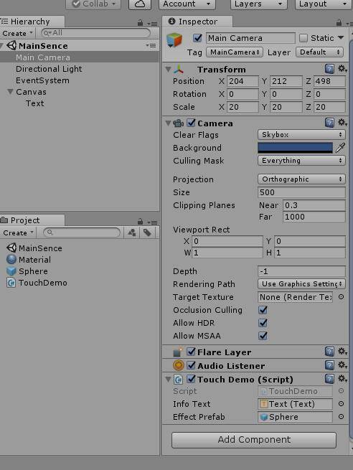
Task: Click search by label icon in Project
Action: tap(147, 232)
